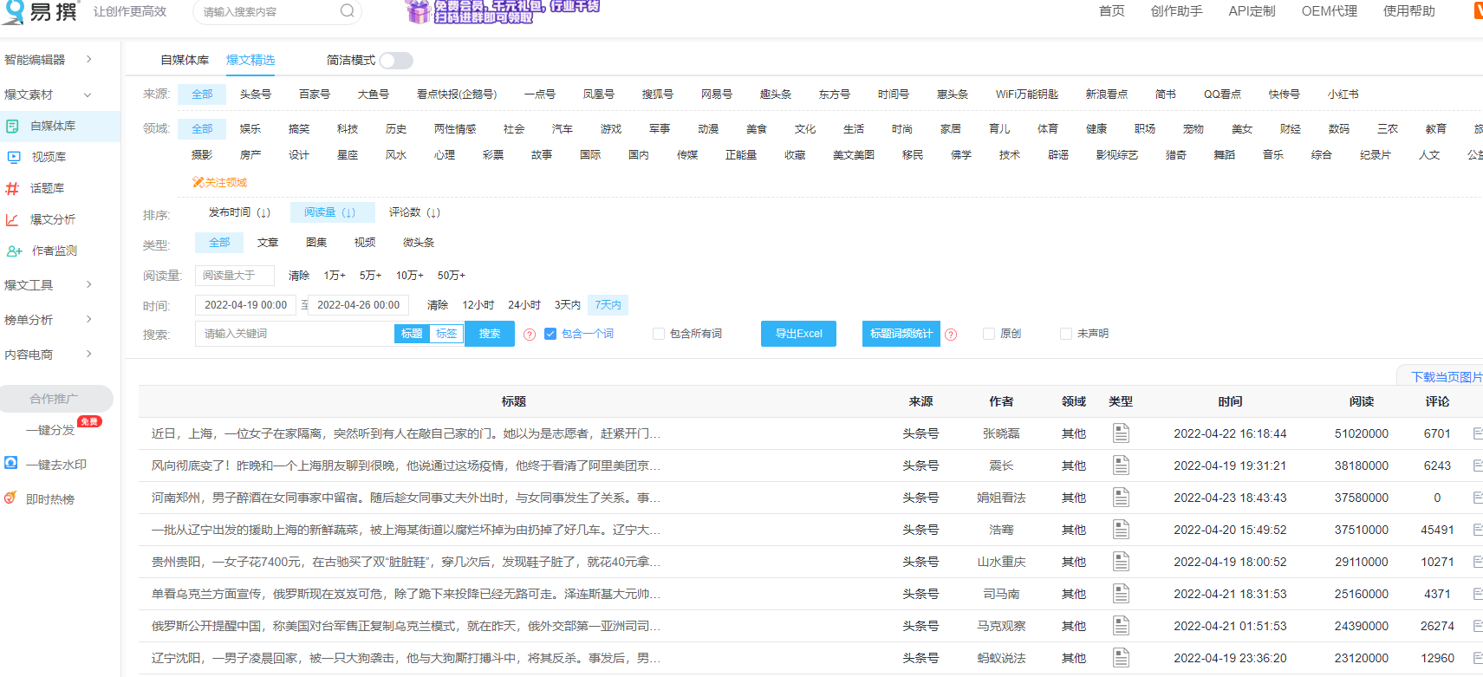Image resolution: width=1483 pixels, height=677 pixels.
Task: Select 10万+ read count filter
Action: [x=409, y=276]
